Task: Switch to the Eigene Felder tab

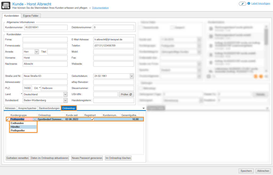Action: pyautogui.click(x=31, y=16)
